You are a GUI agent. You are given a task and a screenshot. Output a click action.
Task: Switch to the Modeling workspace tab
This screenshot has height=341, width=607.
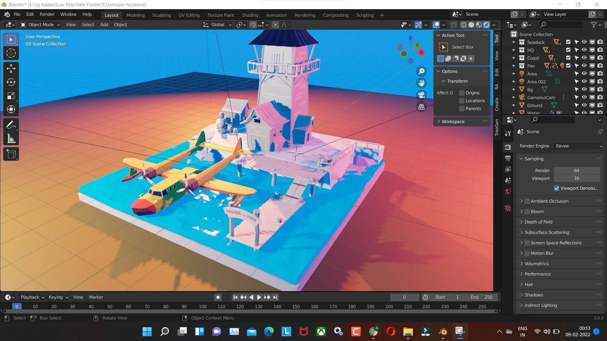(x=135, y=15)
